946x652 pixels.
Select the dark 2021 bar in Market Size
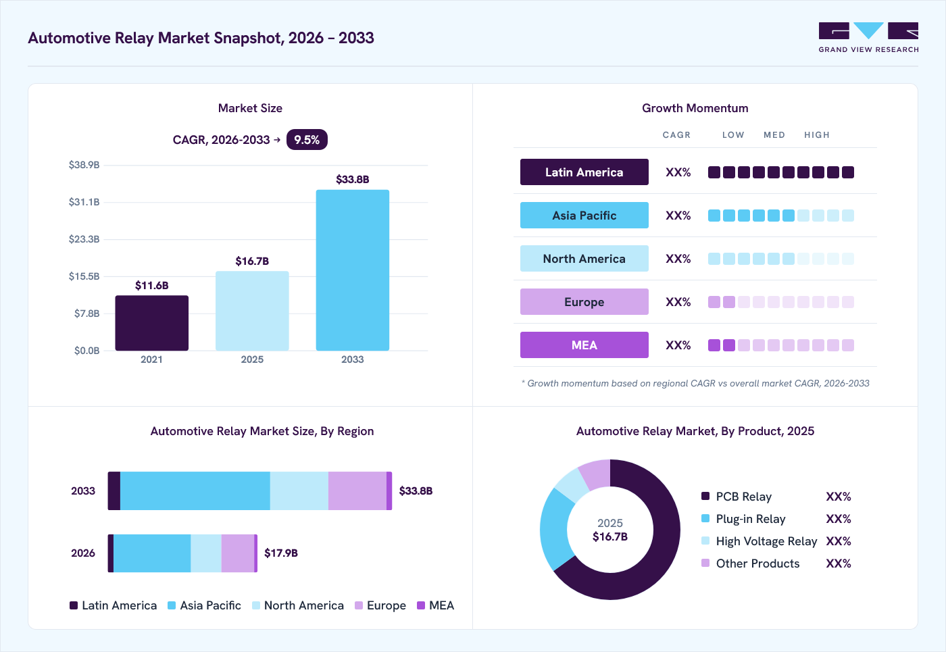pyautogui.click(x=152, y=323)
